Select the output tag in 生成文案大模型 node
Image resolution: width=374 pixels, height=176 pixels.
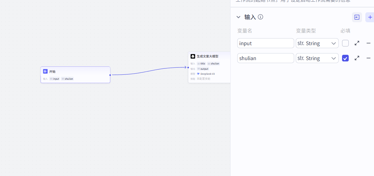203,69
